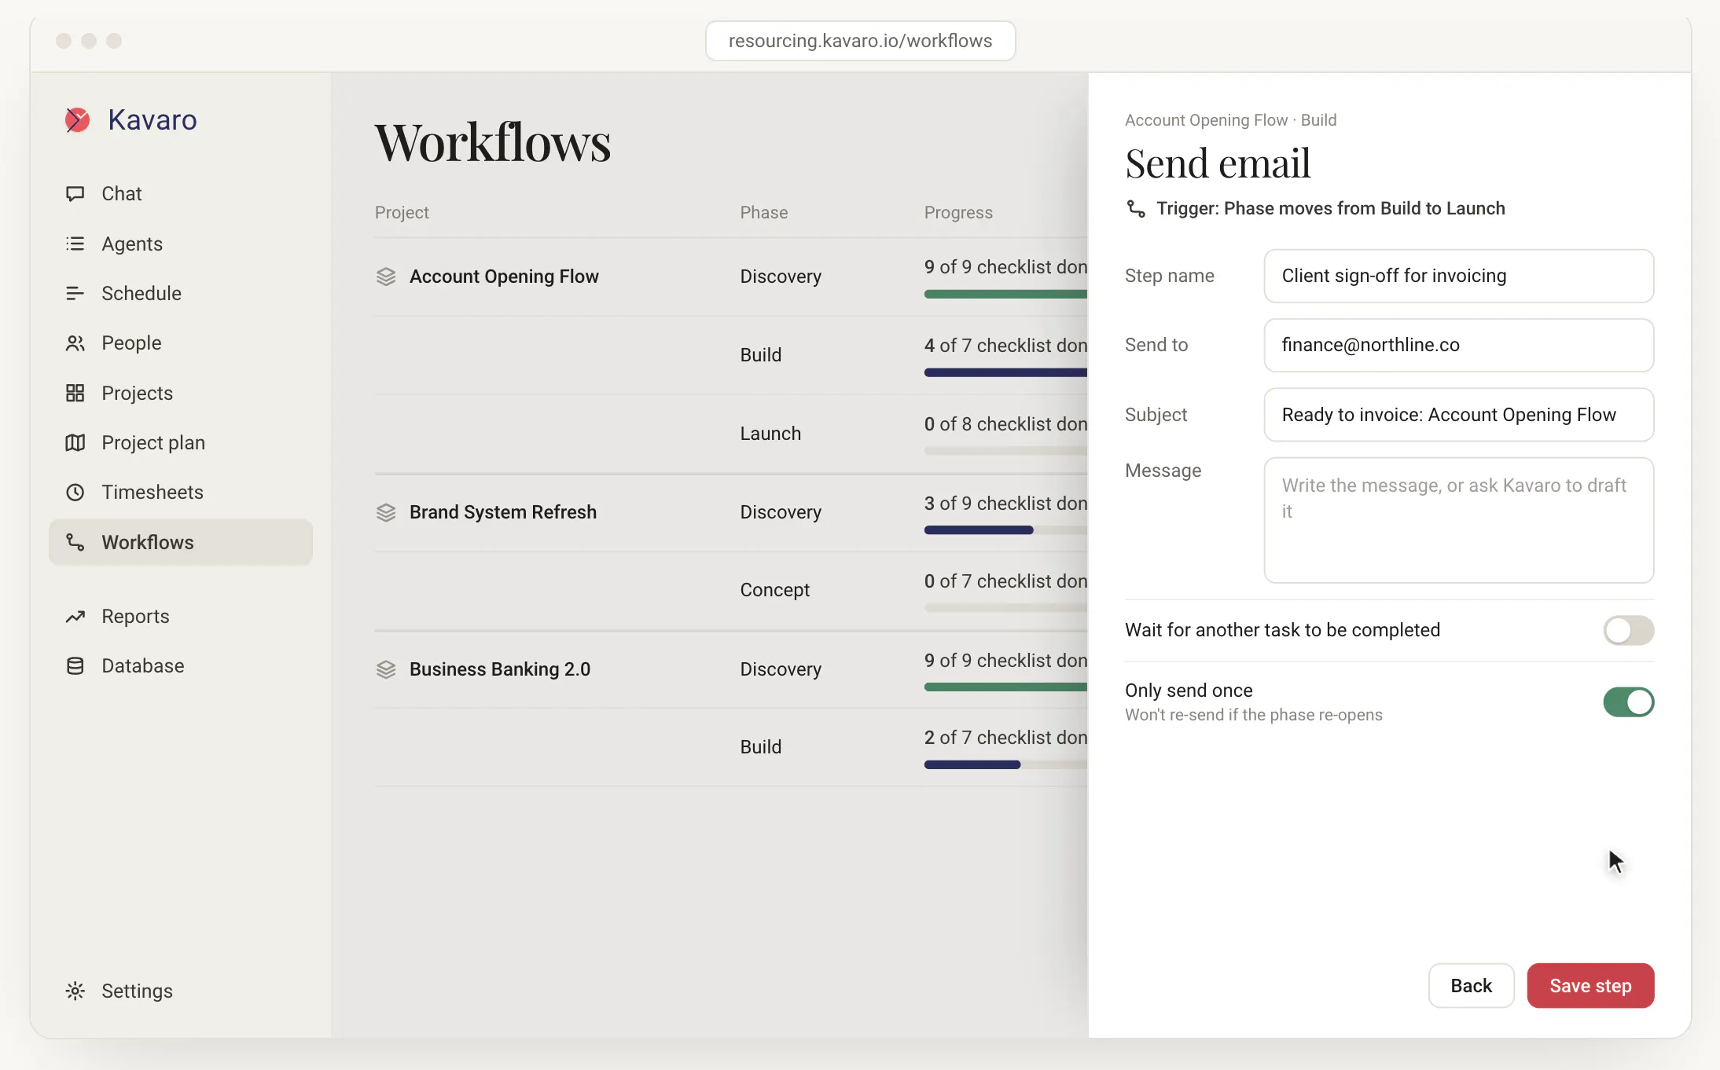1720x1070 pixels.
Task: Click the Kavaro logo icon
Action: pyautogui.click(x=77, y=120)
